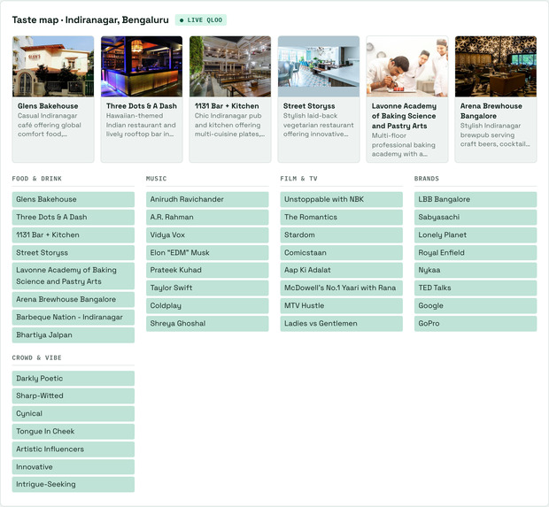This screenshot has width=549, height=507.
Task: Select Lonely Planet brand chip
Action: click(476, 235)
